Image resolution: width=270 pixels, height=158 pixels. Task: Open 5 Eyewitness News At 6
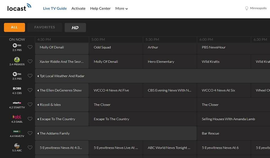tap(224, 148)
